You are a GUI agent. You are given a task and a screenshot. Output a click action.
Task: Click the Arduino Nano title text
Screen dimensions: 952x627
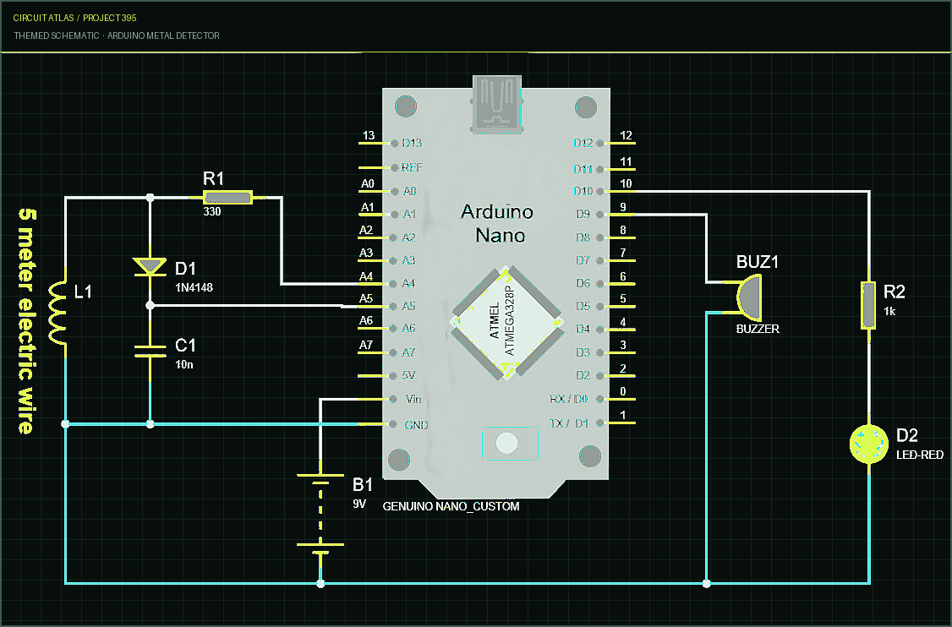[498, 223]
